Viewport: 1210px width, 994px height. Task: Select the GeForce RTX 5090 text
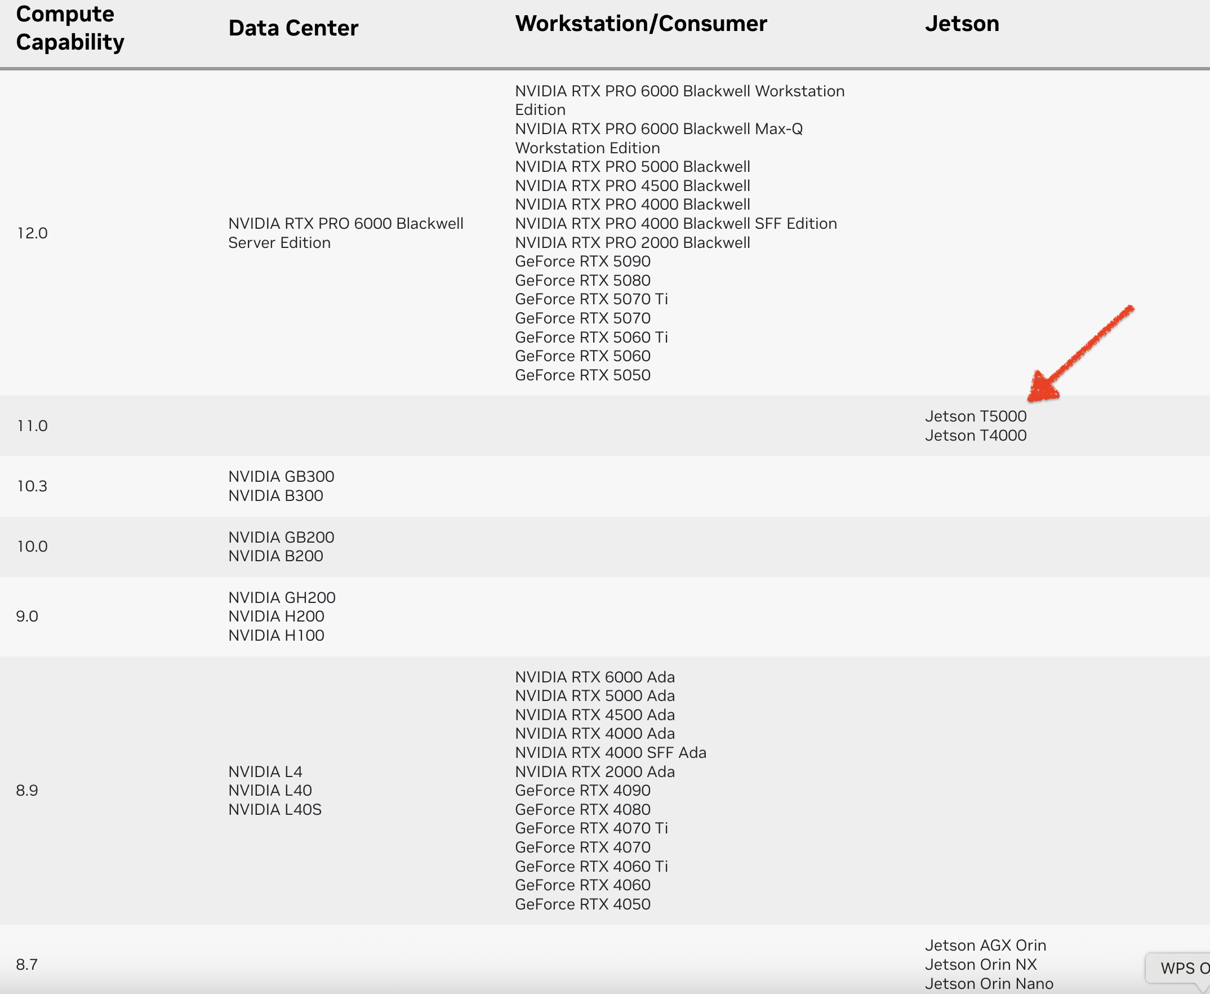pyautogui.click(x=582, y=261)
